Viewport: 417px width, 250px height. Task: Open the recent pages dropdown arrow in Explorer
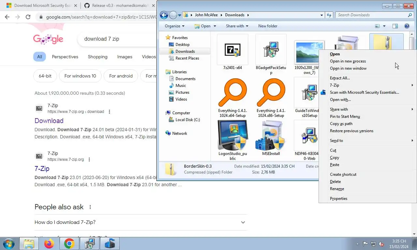point(180,15)
